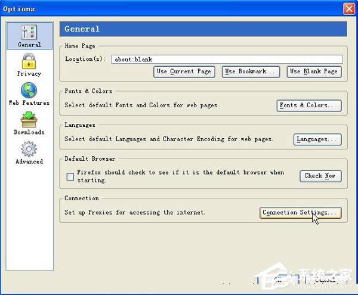Open the Downloads panel icon

pos(29,122)
